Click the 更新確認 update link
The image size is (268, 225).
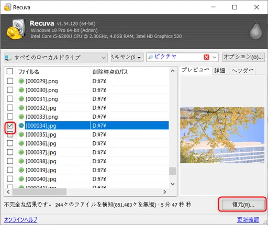click(248, 220)
